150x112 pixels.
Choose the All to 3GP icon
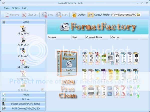point(23,40)
